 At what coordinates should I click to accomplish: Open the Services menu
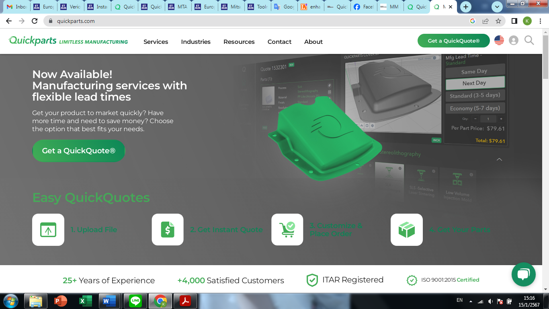[156, 42]
